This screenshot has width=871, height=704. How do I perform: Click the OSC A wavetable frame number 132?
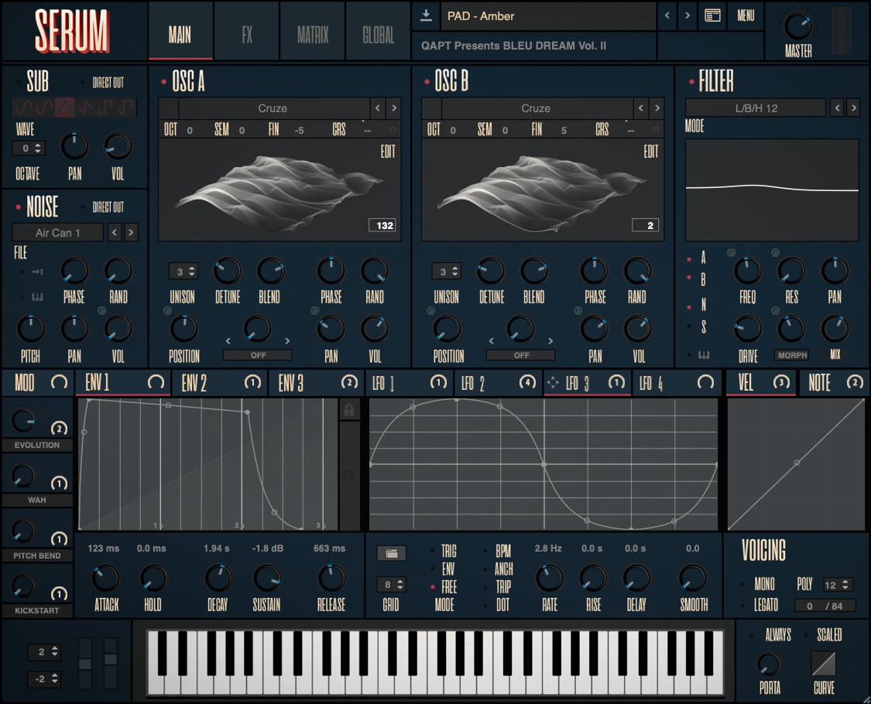382,225
